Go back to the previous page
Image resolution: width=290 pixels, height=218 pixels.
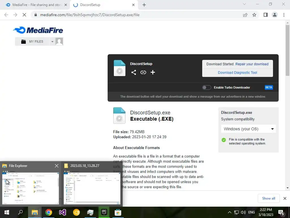(x=6, y=15)
